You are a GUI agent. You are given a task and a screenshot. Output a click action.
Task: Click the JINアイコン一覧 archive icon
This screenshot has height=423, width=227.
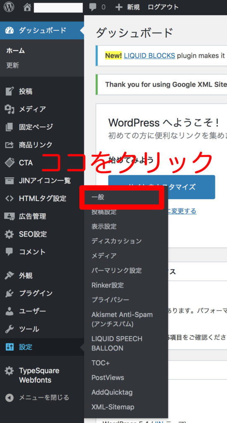click(9, 181)
